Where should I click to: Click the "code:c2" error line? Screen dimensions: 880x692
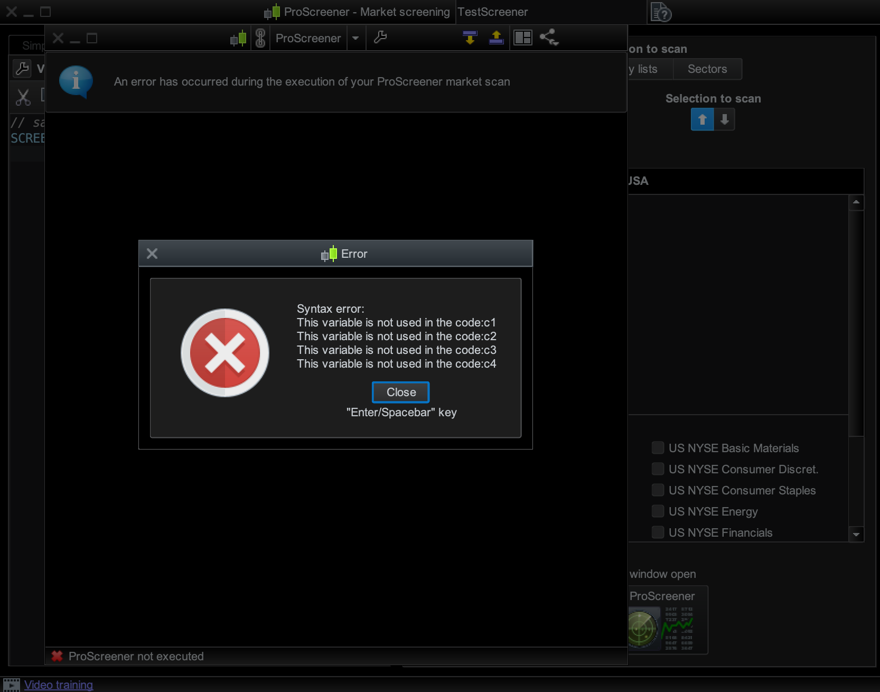coord(396,336)
